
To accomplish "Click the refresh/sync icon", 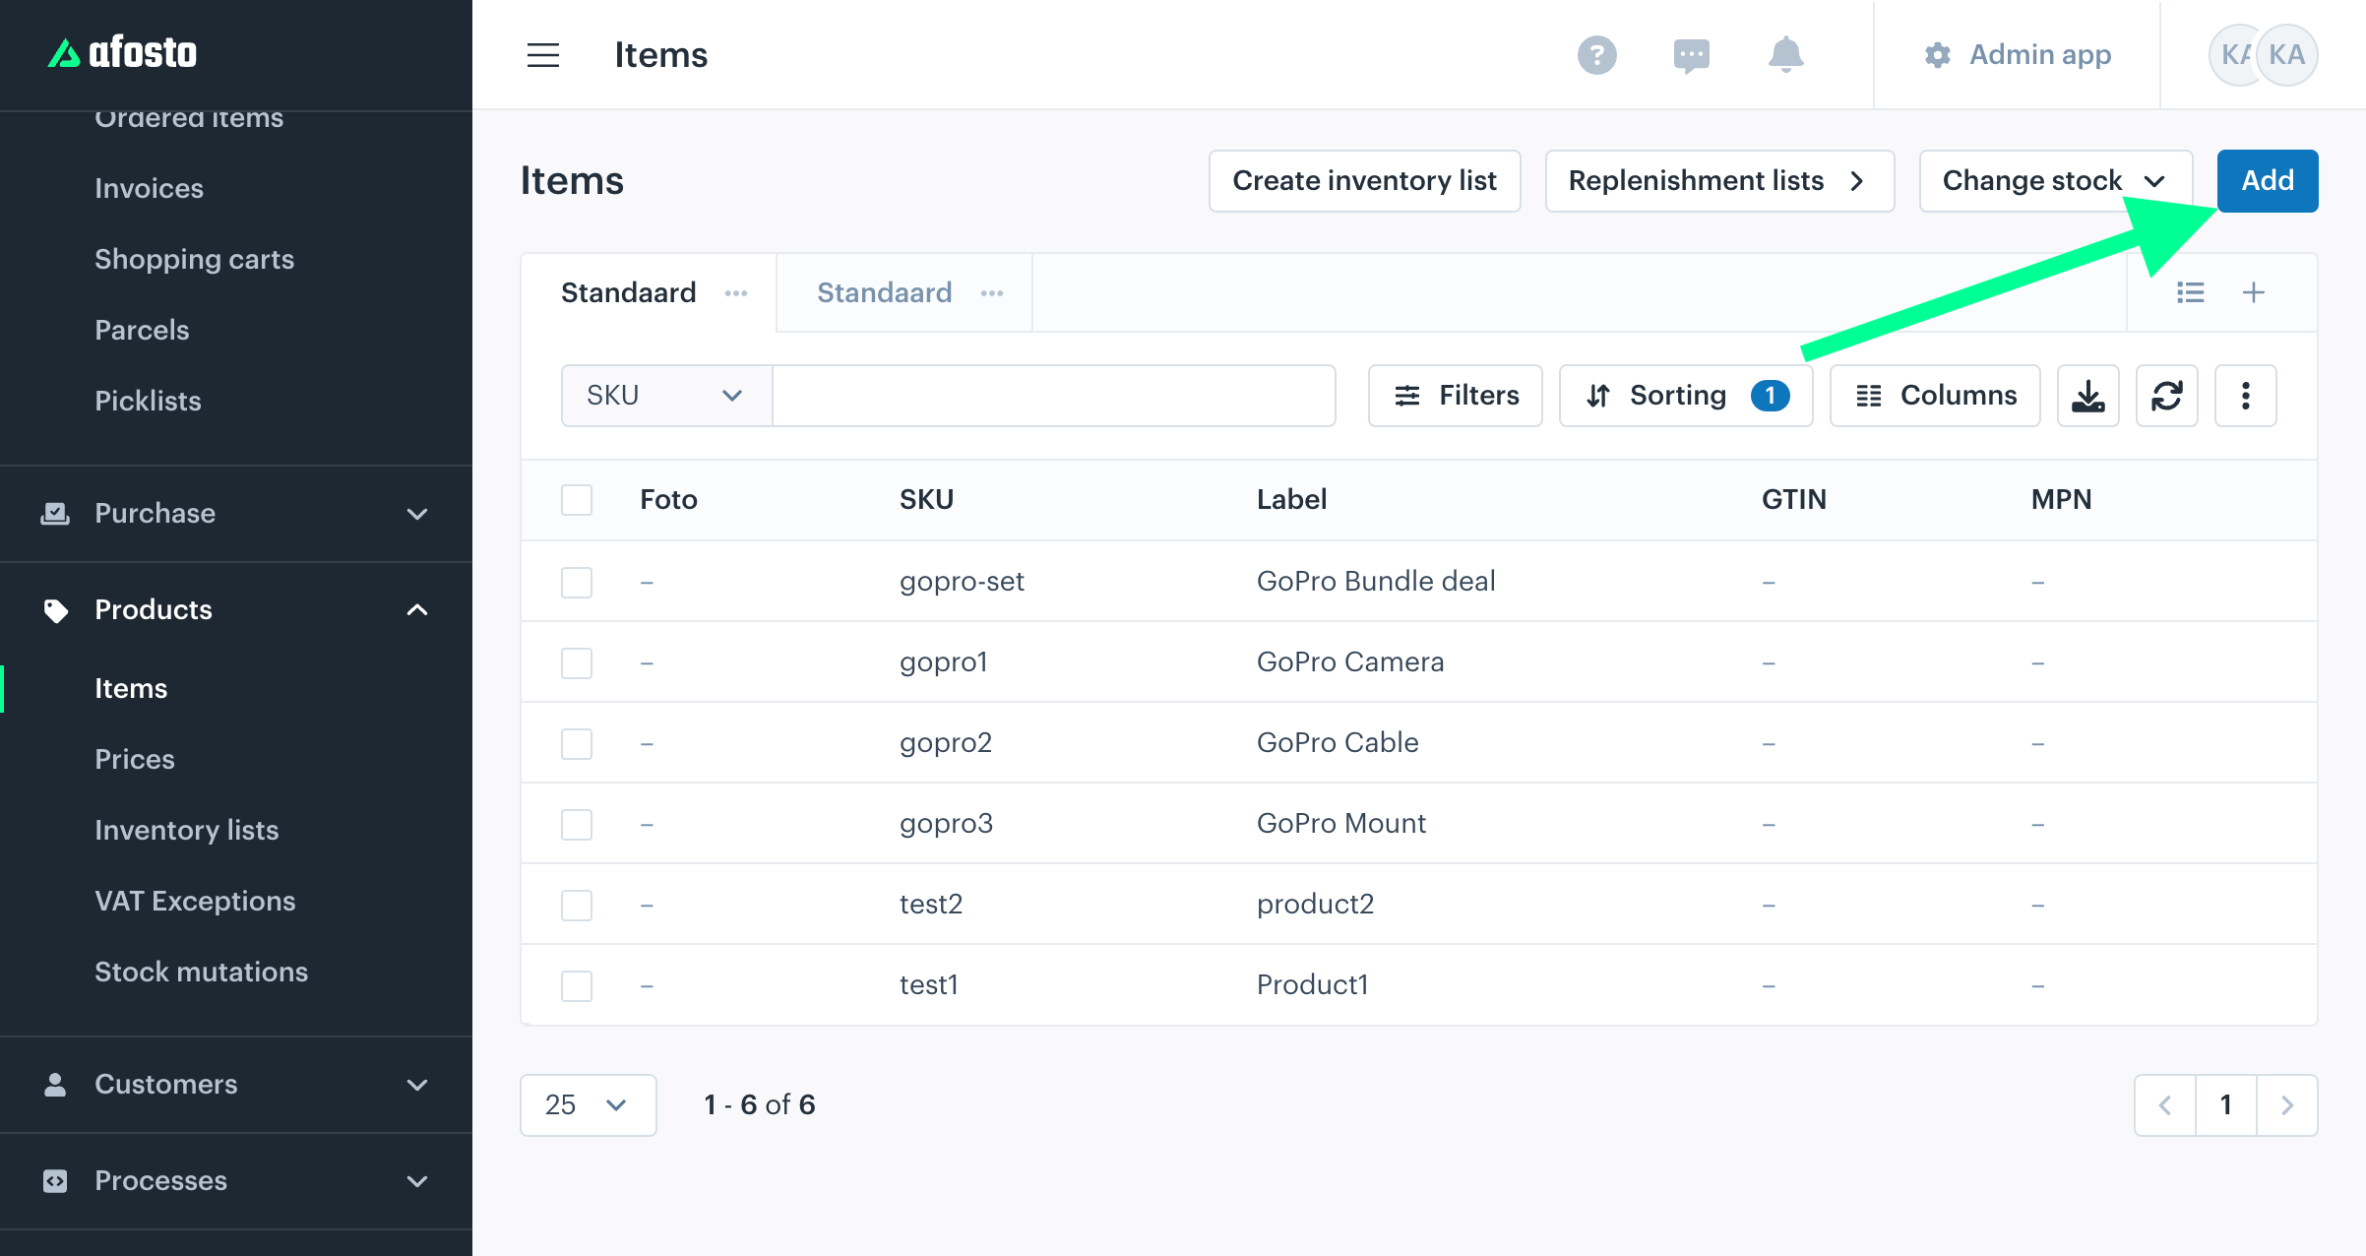I will tap(2167, 396).
